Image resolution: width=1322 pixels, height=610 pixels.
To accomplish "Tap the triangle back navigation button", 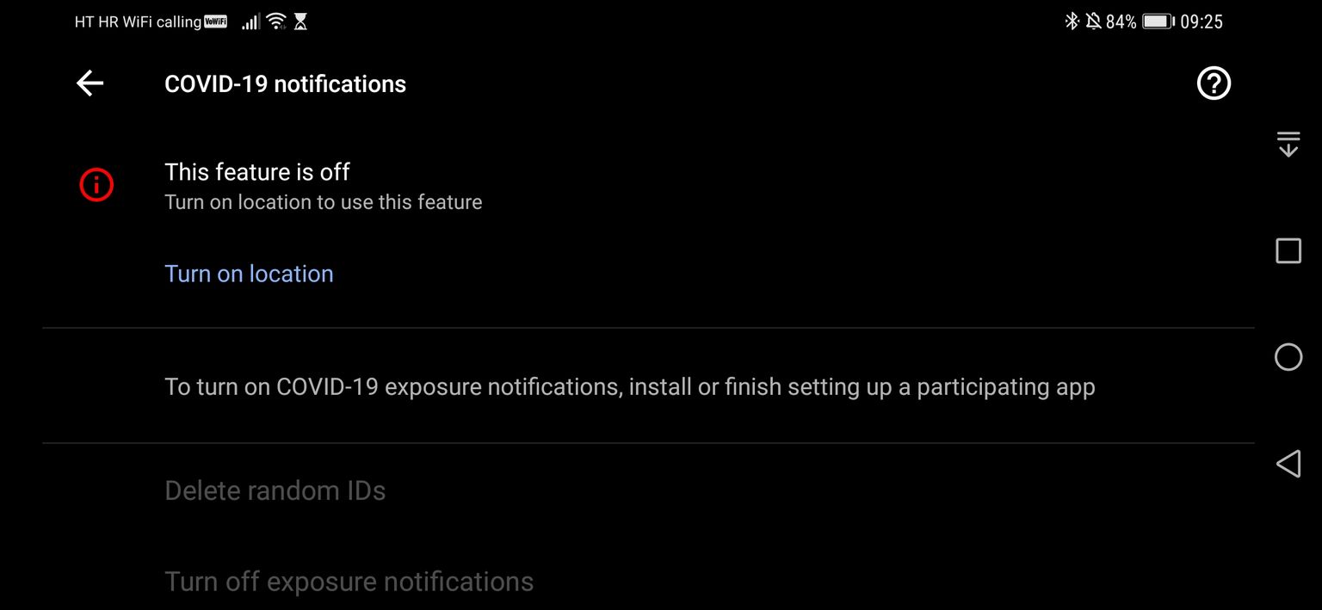I will pyautogui.click(x=1288, y=465).
